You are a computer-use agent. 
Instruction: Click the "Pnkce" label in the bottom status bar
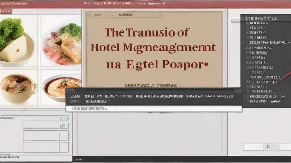pyautogui.click(x=79, y=159)
